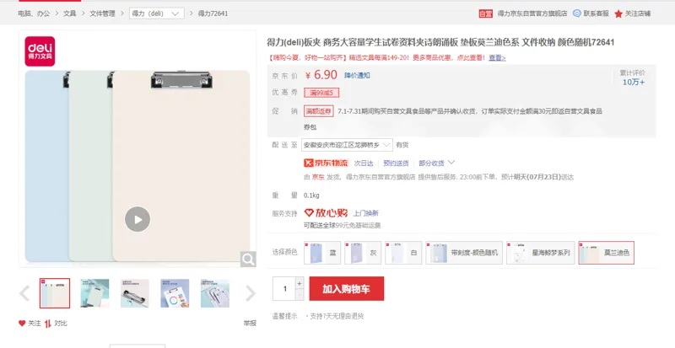Click the deli brand logo

(x=40, y=51)
